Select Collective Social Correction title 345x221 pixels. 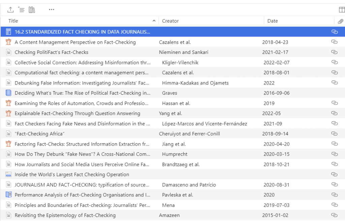click(83, 63)
